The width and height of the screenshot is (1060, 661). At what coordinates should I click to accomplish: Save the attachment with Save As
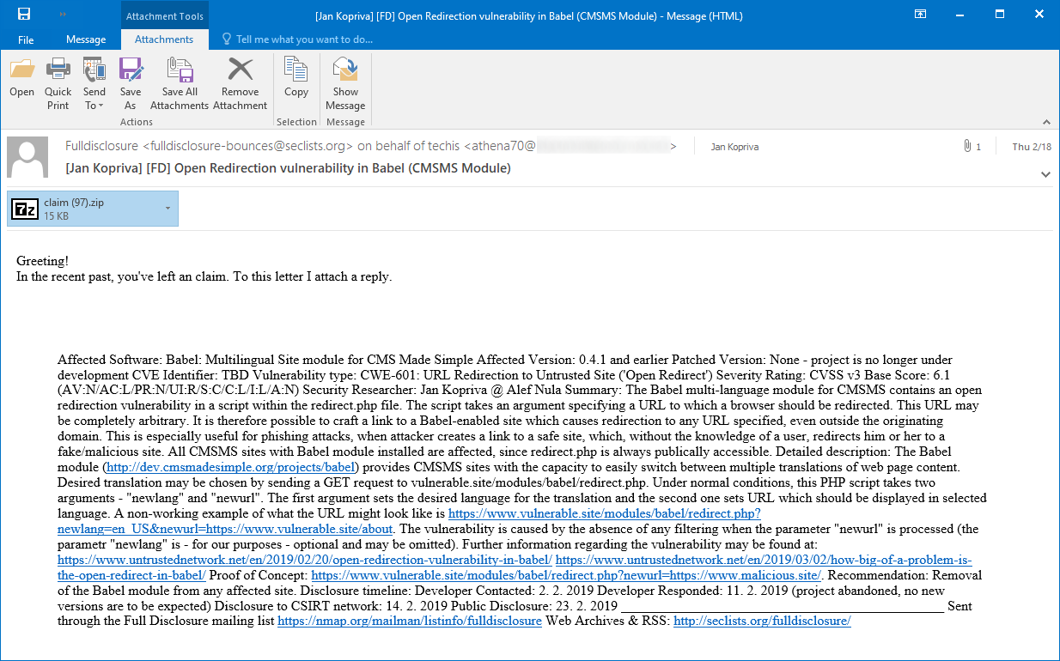(131, 83)
